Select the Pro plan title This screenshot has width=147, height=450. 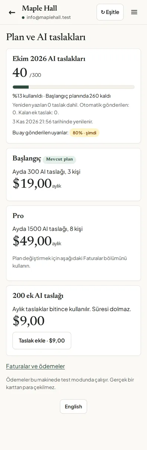click(18, 216)
